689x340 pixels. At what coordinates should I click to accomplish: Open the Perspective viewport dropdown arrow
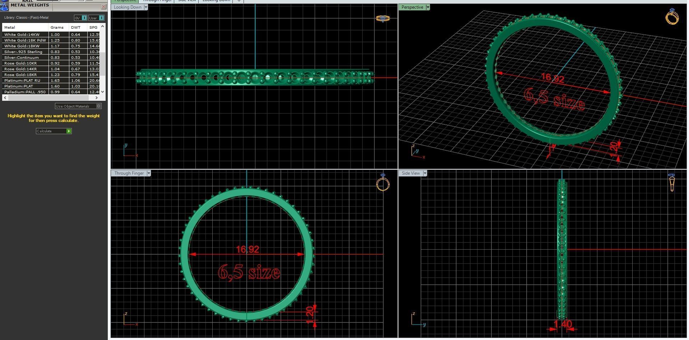(x=428, y=7)
